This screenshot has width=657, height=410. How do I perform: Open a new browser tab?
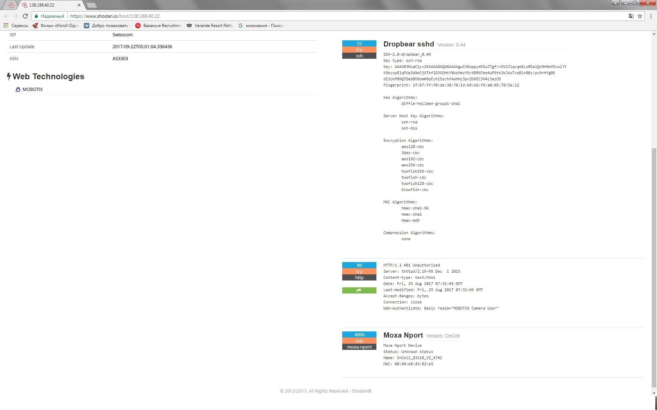[91, 5]
